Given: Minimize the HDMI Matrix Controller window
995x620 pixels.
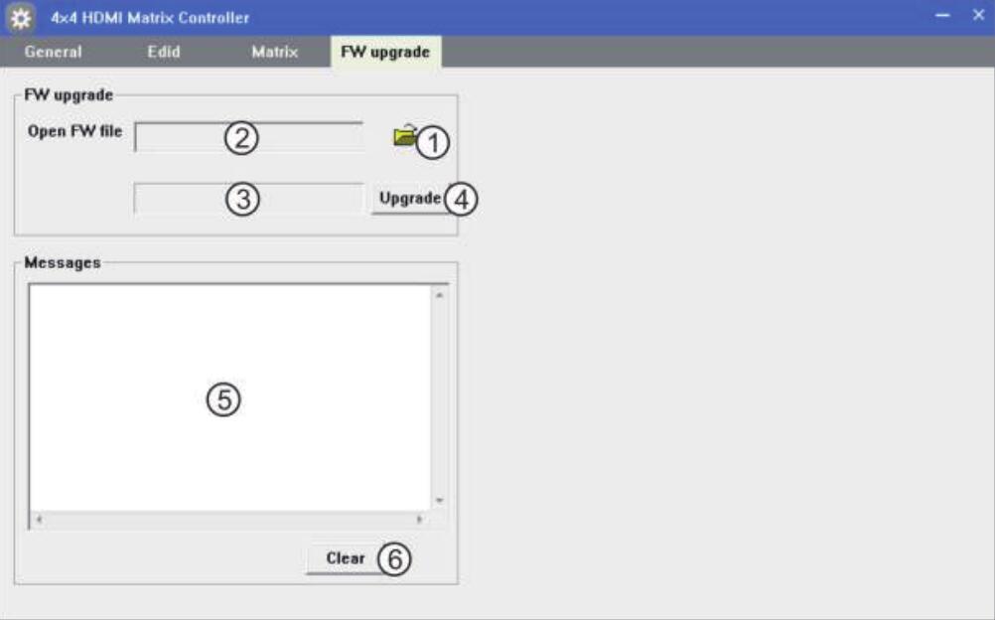Looking at the screenshot, I should 943,16.
